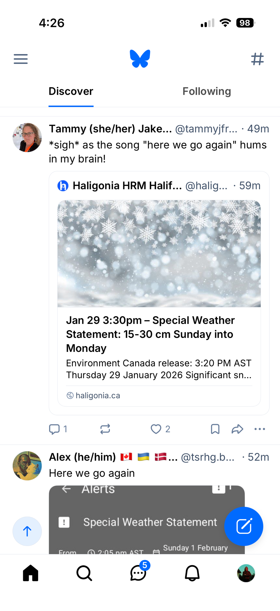Open the hamburger side menu
The width and height of the screenshot is (280, 611).
click(x=21, y=59)
